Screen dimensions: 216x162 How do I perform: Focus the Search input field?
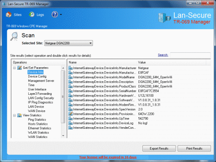[190, 55]
